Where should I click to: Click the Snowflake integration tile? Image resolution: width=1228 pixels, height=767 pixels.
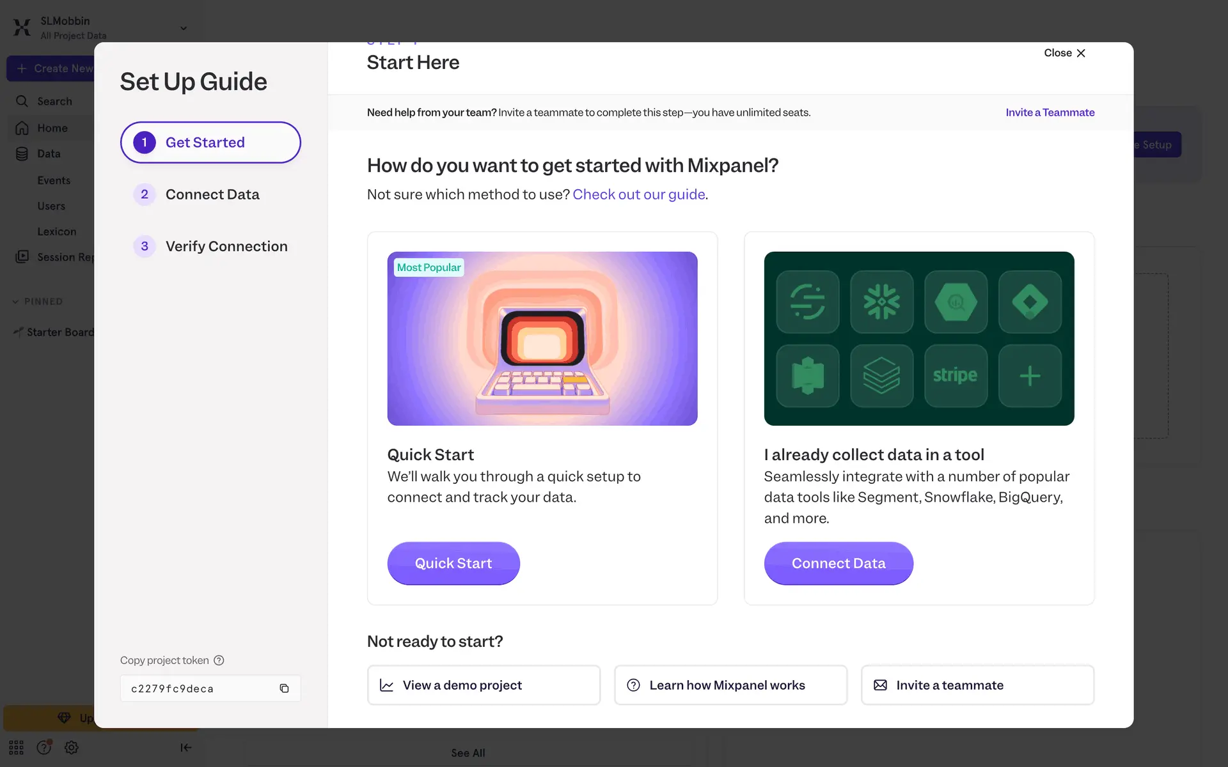point(881,302)
